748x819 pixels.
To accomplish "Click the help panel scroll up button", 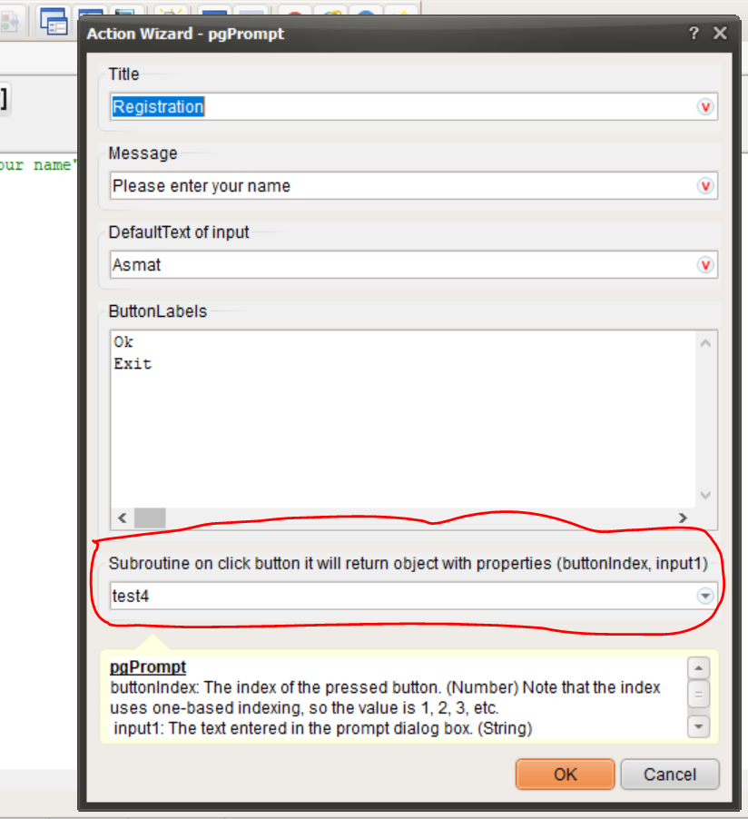I will pyautogui.click(x=699, y=668).
